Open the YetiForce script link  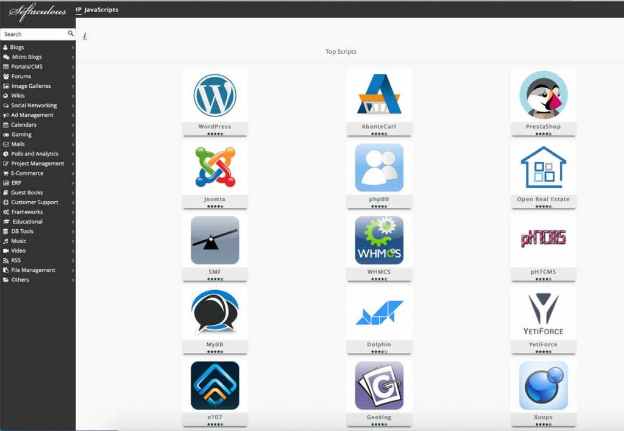[x=543, y=312]
